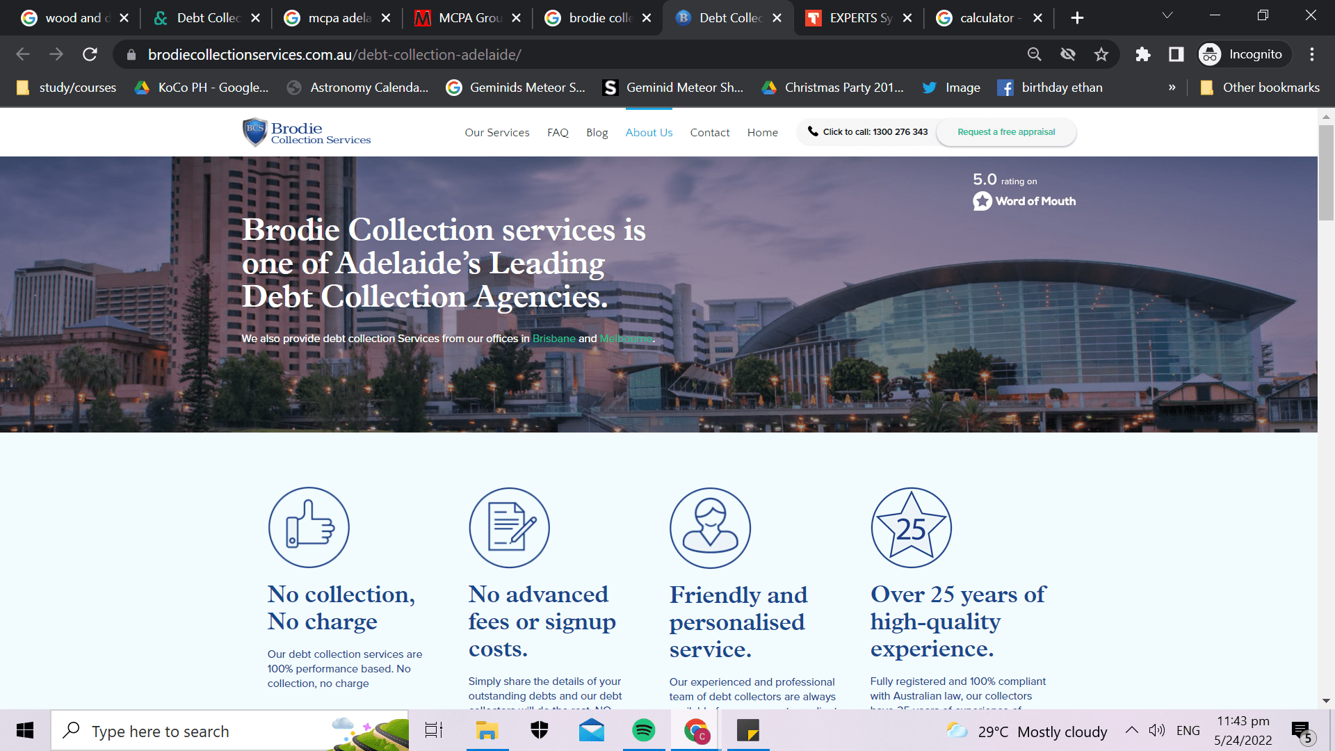
Task: Reload the page with the refresh icon
Action: pos(90,54)
